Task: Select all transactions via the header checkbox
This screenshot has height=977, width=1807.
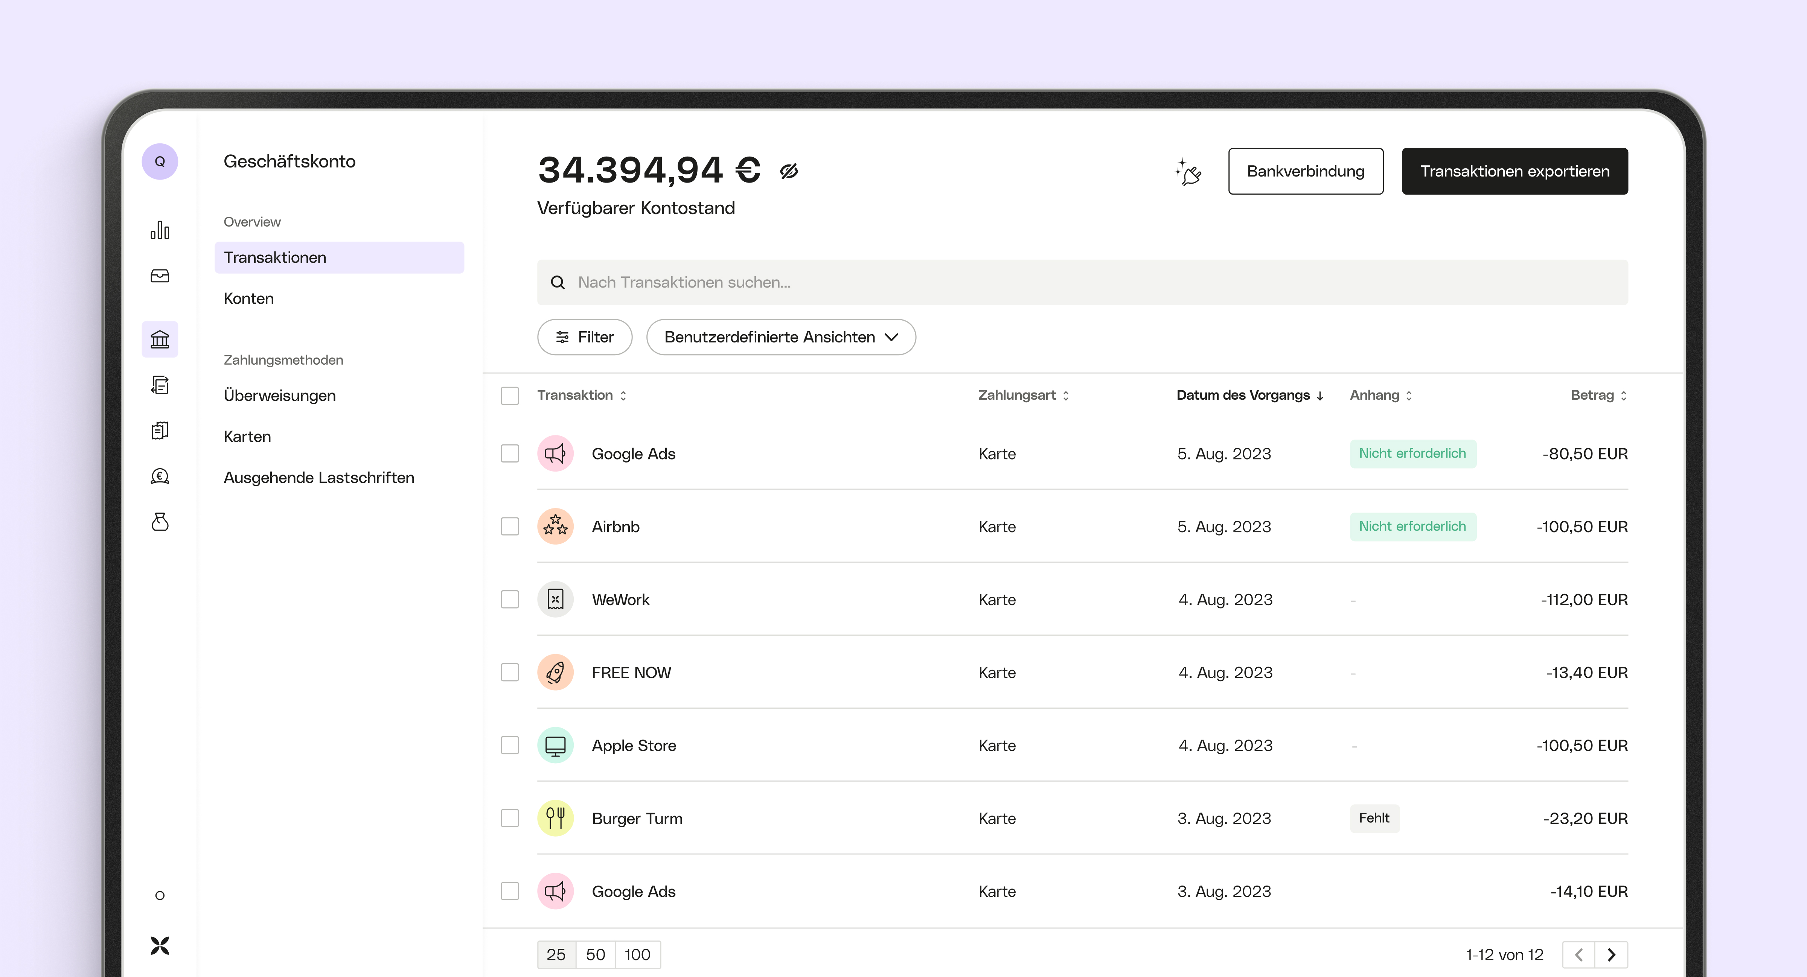Action: (x=509, y=395)
